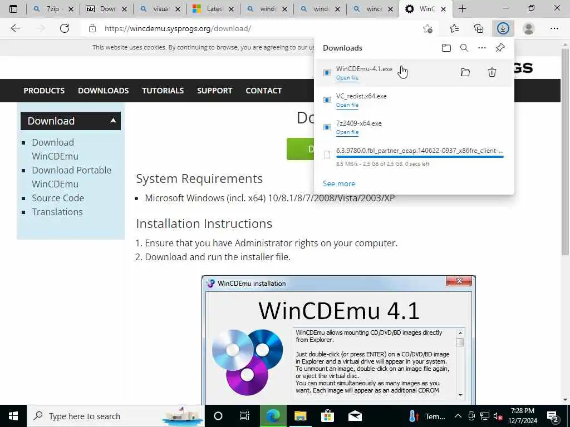Close the active WinCDEmu tab
The width and height of the screenshot is (570, 427).
[x=443, y=9]
